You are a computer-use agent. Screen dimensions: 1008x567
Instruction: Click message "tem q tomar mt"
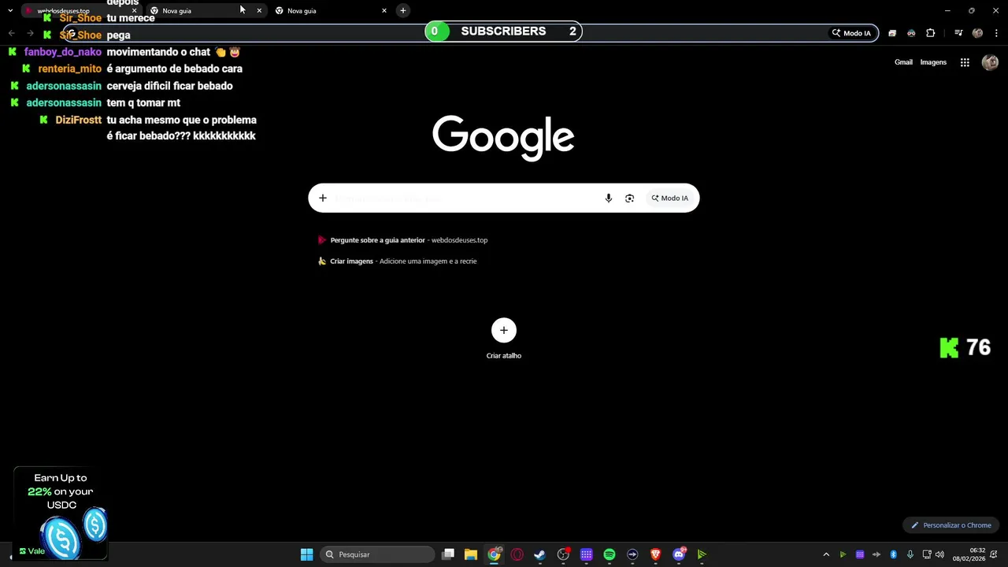(143, 103)
